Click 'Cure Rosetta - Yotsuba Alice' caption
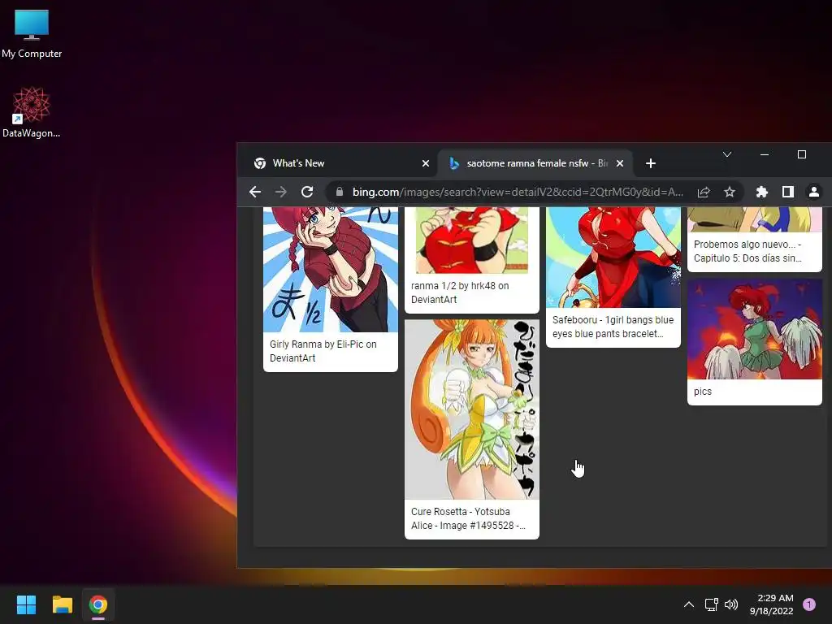Viewport: 832px width, 624px height. coord(468,518)
